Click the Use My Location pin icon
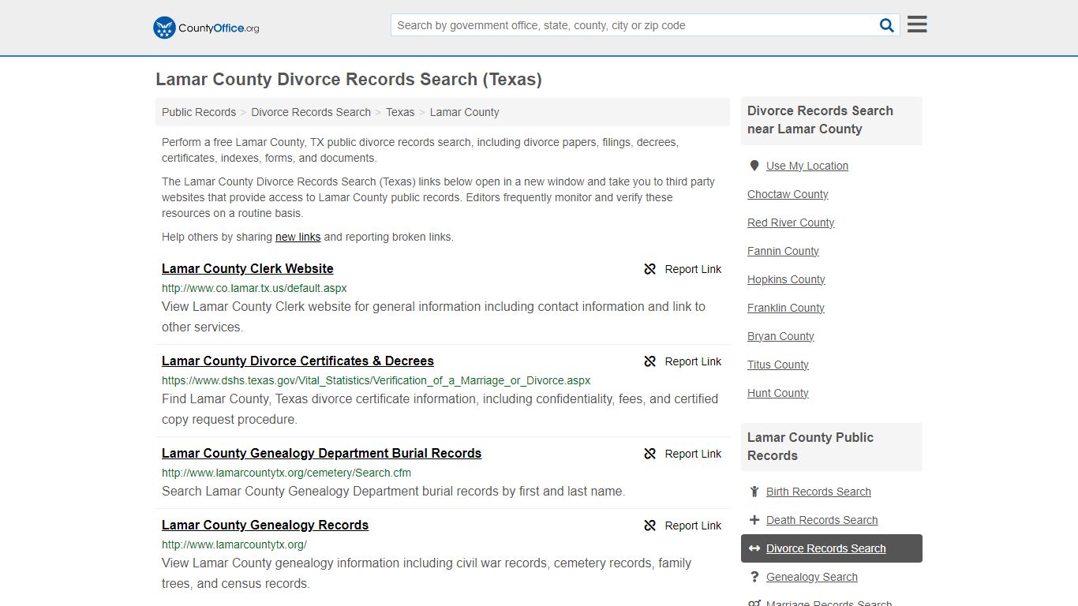 tap(754, 165)
